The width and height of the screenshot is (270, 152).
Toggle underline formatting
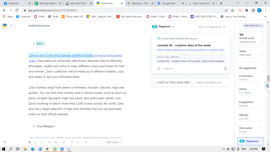41,142
